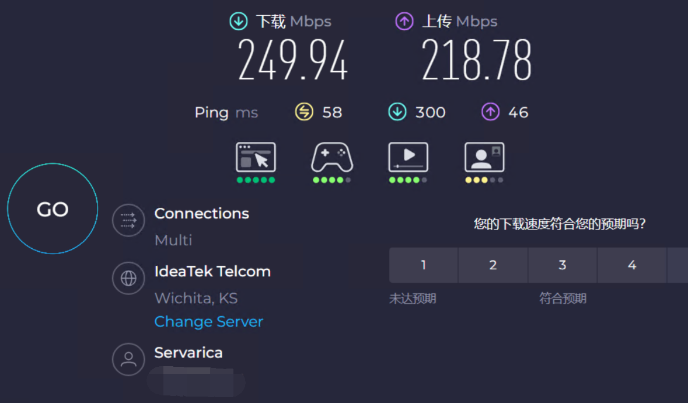The height and width of the screenshot is (403, 688).
Task: Click the upload arrow icon next to 上传
Action: point(404,21)
